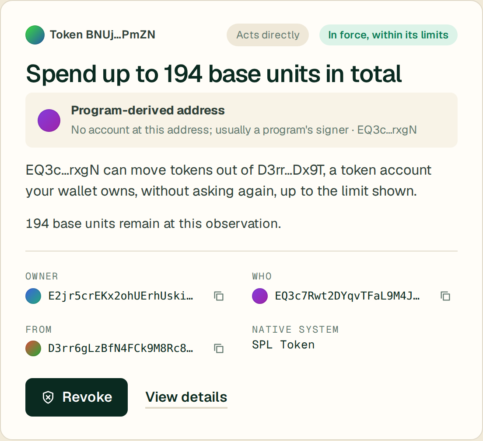Image resolution: width=483 pixels, height=441 pixels.
Task: Click the OWNER address text E2jr5crEKx2ohUErhUski
Action: pos(121,296)
